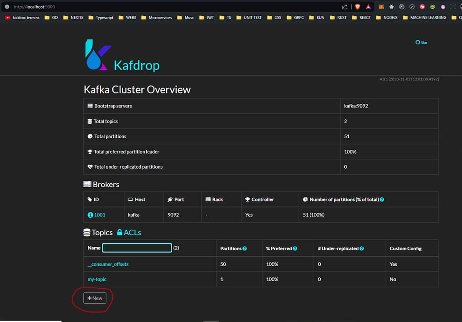Click the help icon next to Partitions
The height and width of the screenshot is (322, 462).
coord(245,248)
